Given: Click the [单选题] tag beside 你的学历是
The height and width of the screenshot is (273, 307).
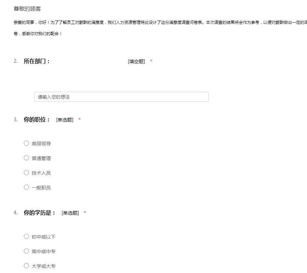Looking at the screenshot, I should pyautogui.click(x=70, y=213).
